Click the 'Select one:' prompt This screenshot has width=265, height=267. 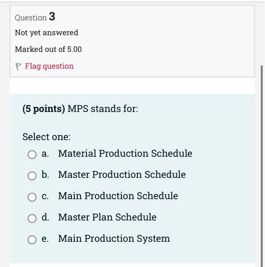(47, 137)
